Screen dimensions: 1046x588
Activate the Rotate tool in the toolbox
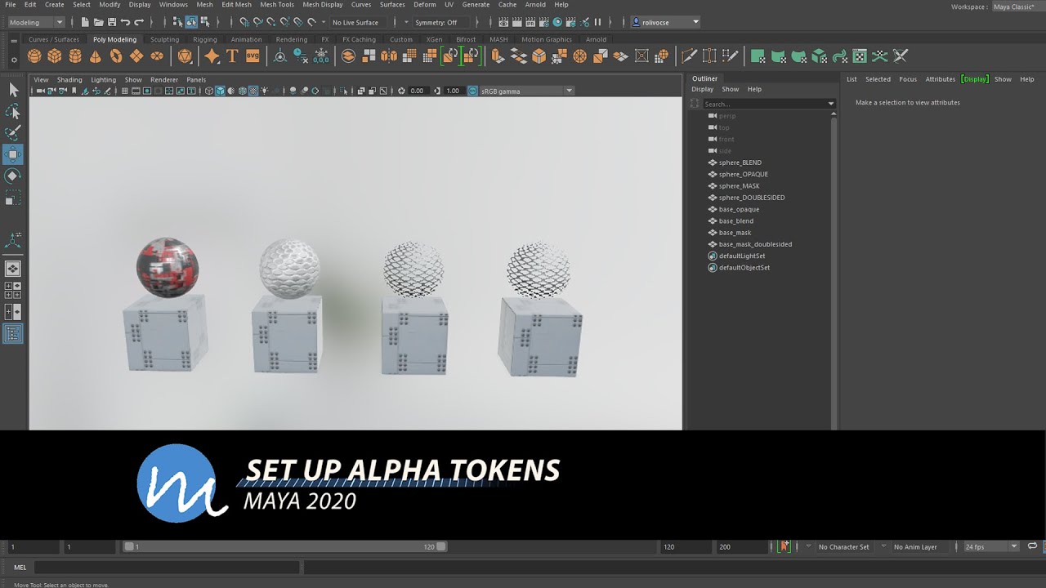pyautogui.click(x=13, y=176)
